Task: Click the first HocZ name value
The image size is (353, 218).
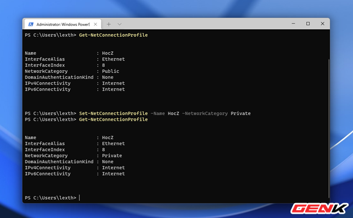Action: (108, 53)
